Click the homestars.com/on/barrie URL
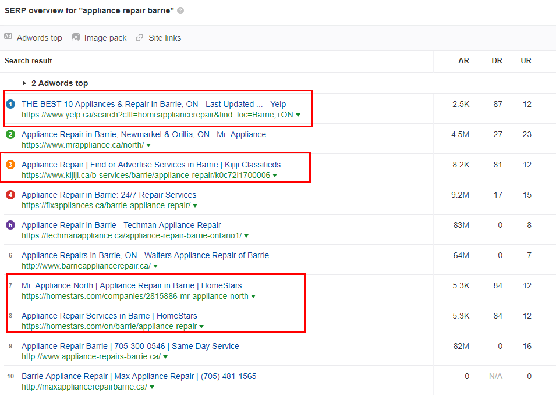The image size is (556, 400). tap(109, 326)
